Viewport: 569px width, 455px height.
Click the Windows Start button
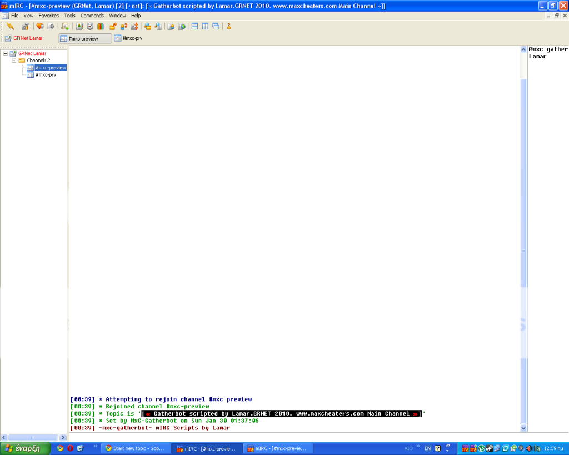coord(26,448)
